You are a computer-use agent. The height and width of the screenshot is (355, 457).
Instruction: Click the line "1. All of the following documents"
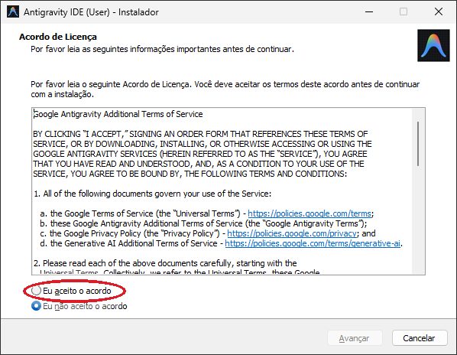[152, 194]
